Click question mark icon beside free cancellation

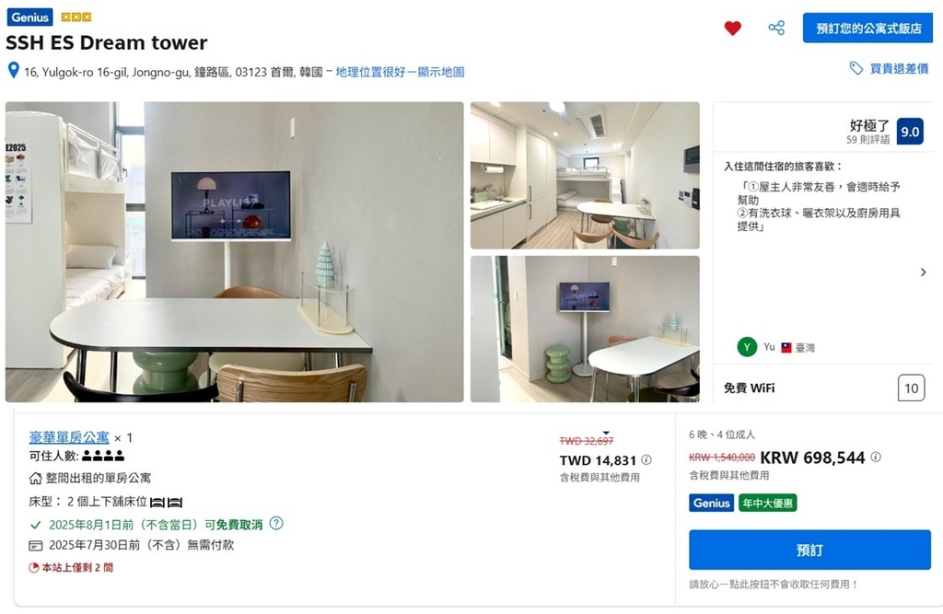pyautogui.click(x=276, y=523)
